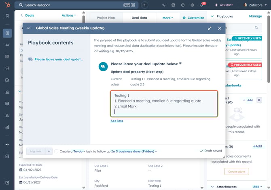Click the See less link
Screen dimensions: 271x190
(x=117, y=121)
